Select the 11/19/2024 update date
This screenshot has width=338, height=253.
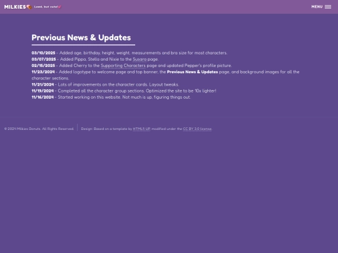coord(43,91)
